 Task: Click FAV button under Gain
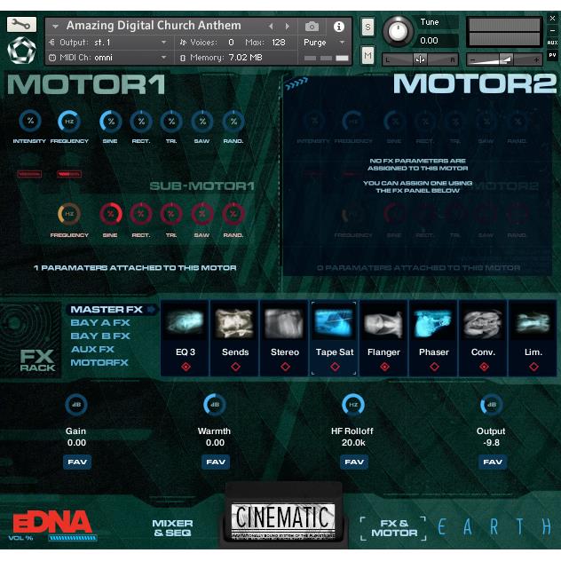[x=77, y=462]
